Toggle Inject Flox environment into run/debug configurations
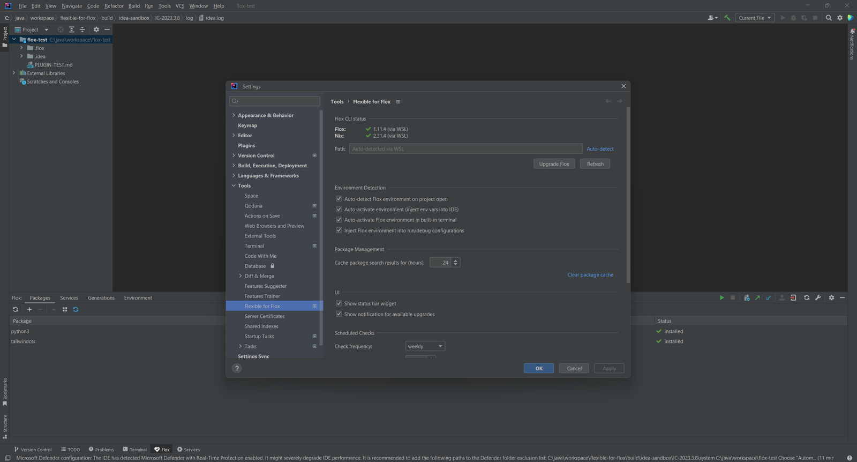857x462 pixels. coord(339,230)
